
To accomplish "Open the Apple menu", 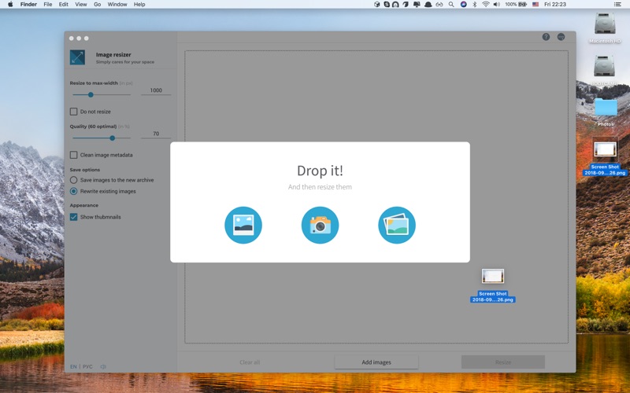I will coord(10,5).
